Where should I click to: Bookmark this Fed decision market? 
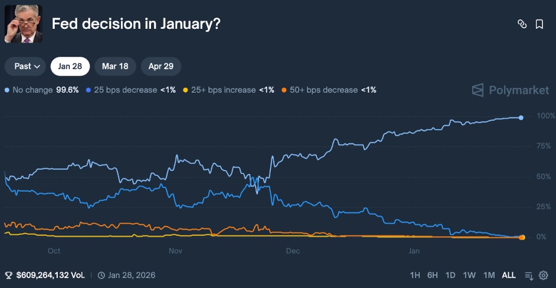[x=539, y=24]
